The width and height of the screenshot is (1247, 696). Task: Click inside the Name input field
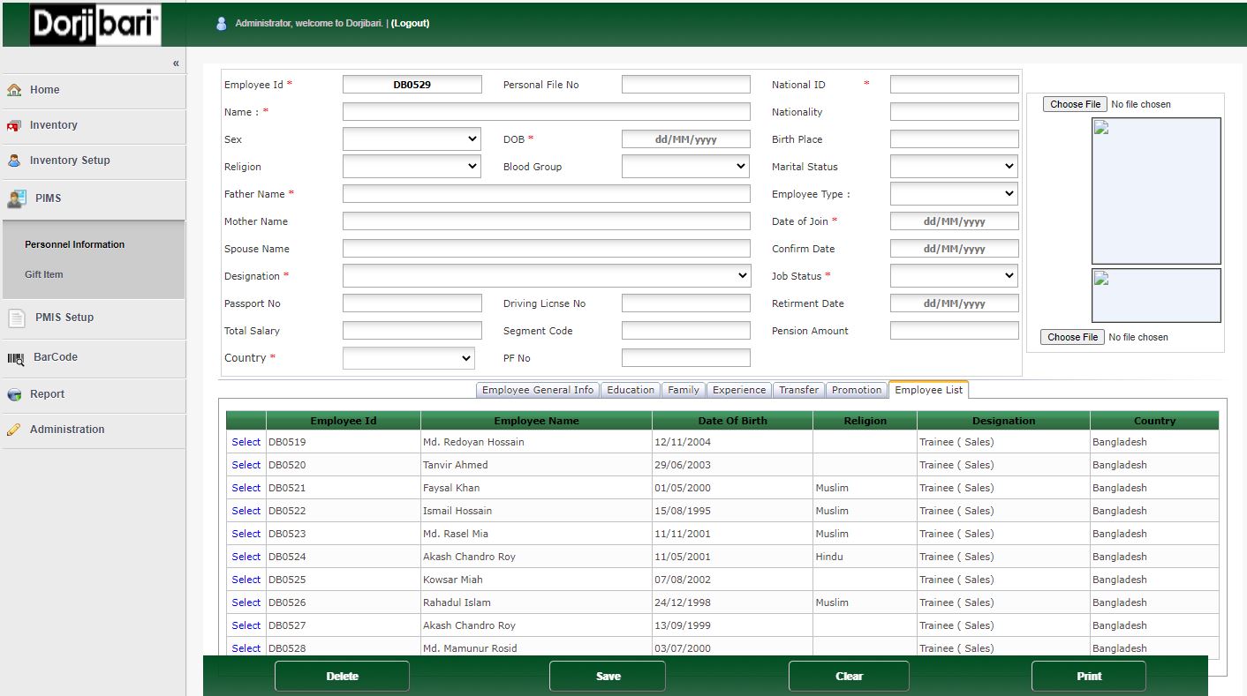click(546, 111)
